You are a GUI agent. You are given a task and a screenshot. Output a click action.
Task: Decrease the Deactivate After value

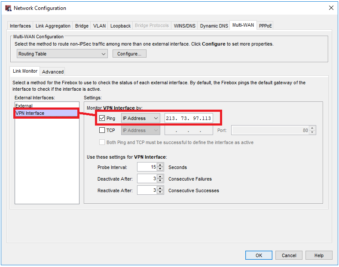coord(160,181)
